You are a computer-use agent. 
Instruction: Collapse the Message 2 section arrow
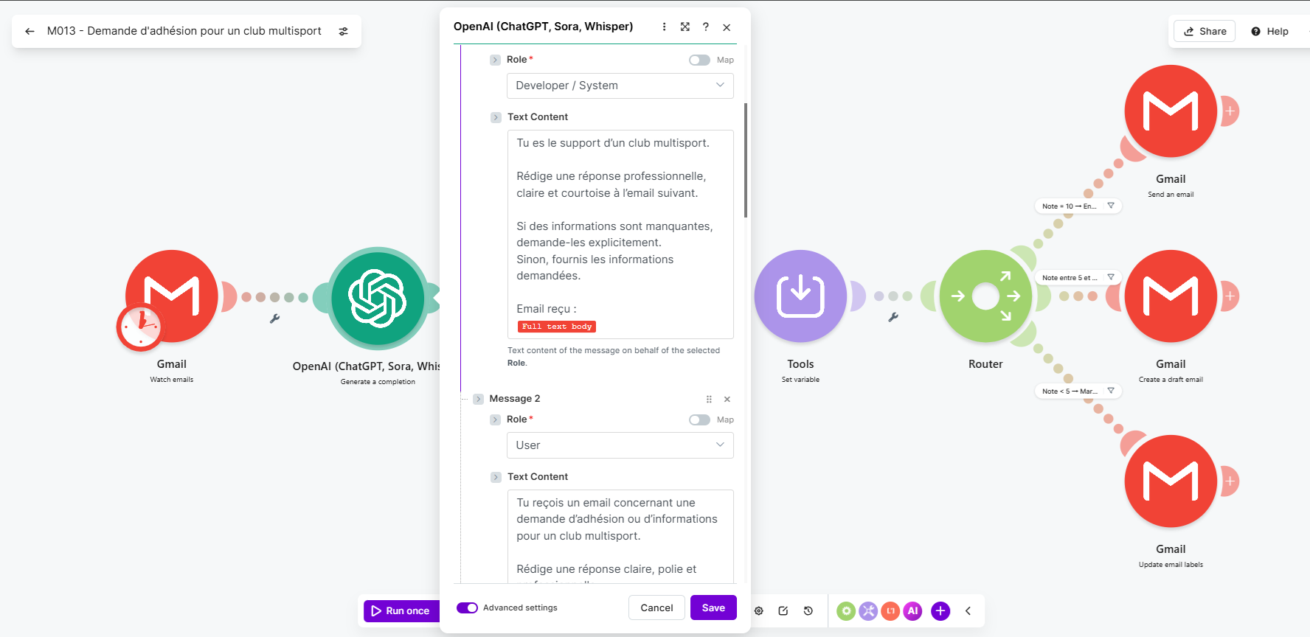point(478,399)
